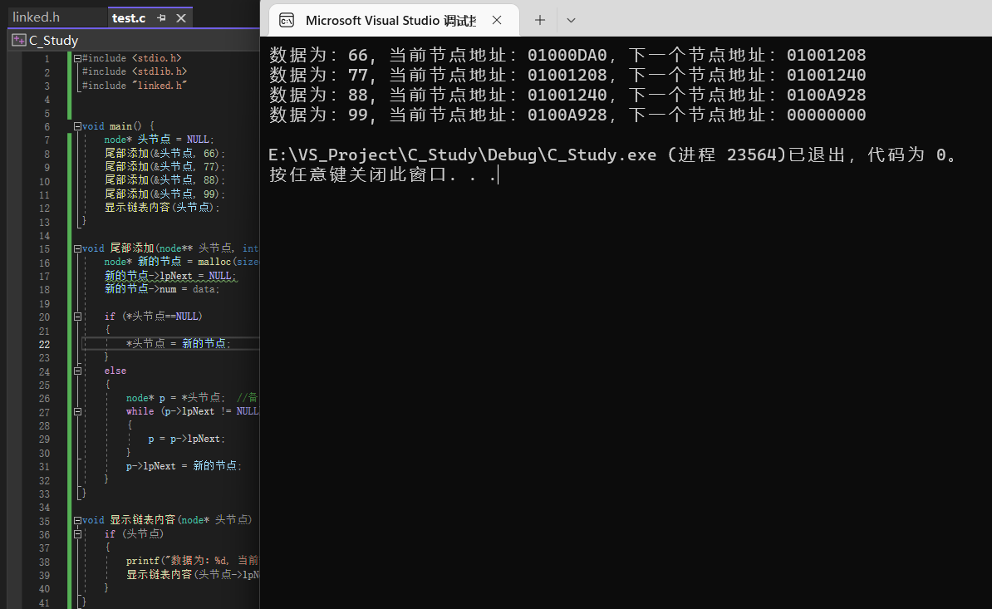Switch to the Microsoft Visual Studio 调试控制台 tab
Screen dimensions: 992x609
(x=390, y=20)
